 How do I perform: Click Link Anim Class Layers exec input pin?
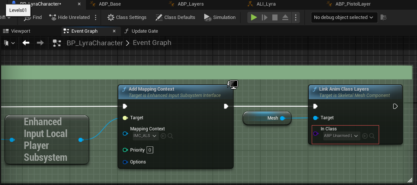315,107
